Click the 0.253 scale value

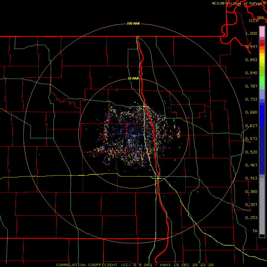pos(251,218)
